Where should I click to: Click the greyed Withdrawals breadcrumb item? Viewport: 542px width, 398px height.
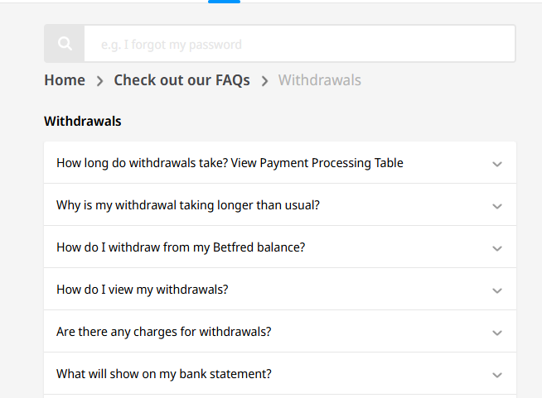pos(319,80)
